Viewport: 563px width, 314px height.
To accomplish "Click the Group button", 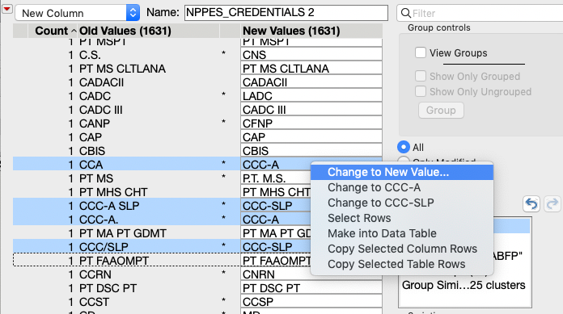I will click(x=441, y=111).
